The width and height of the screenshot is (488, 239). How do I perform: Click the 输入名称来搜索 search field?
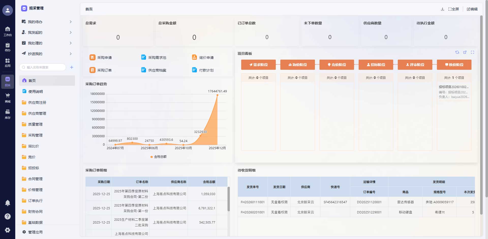(42, 67)
